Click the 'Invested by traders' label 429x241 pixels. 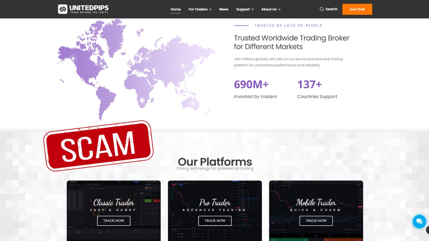pos(255,97)
